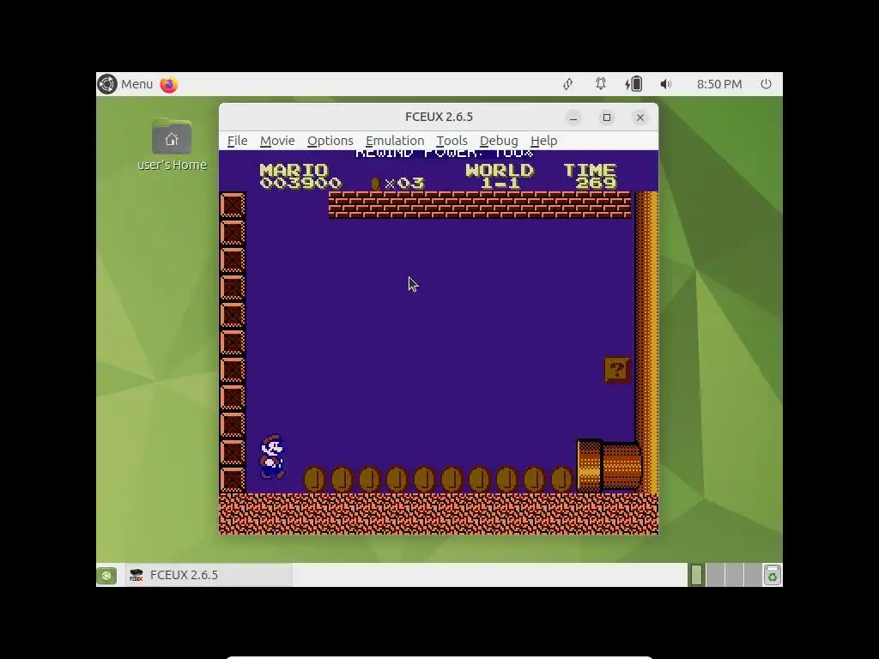The height and width of the screenshot is (659, 879).
Task: Minimize the FCEUX window
Action: pyautogui.click(x=573, y=118)
